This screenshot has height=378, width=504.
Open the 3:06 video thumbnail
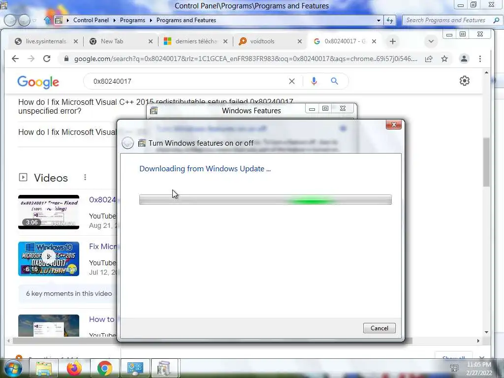(x=49, y=212)
